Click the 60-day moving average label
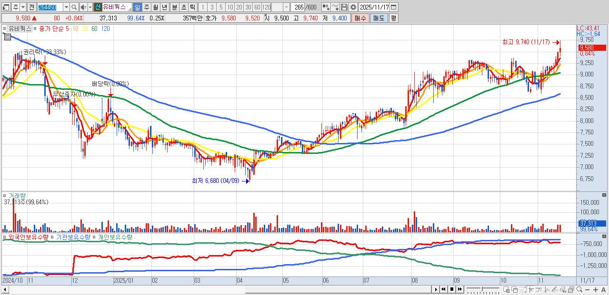The width and height of the screenshot is (609, 295). pyautogui.click(x=95, y=29)
